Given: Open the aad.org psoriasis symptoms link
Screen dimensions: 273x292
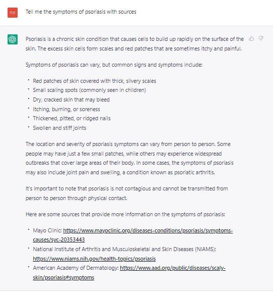Looking at the screenshot, I should [129, 273].
